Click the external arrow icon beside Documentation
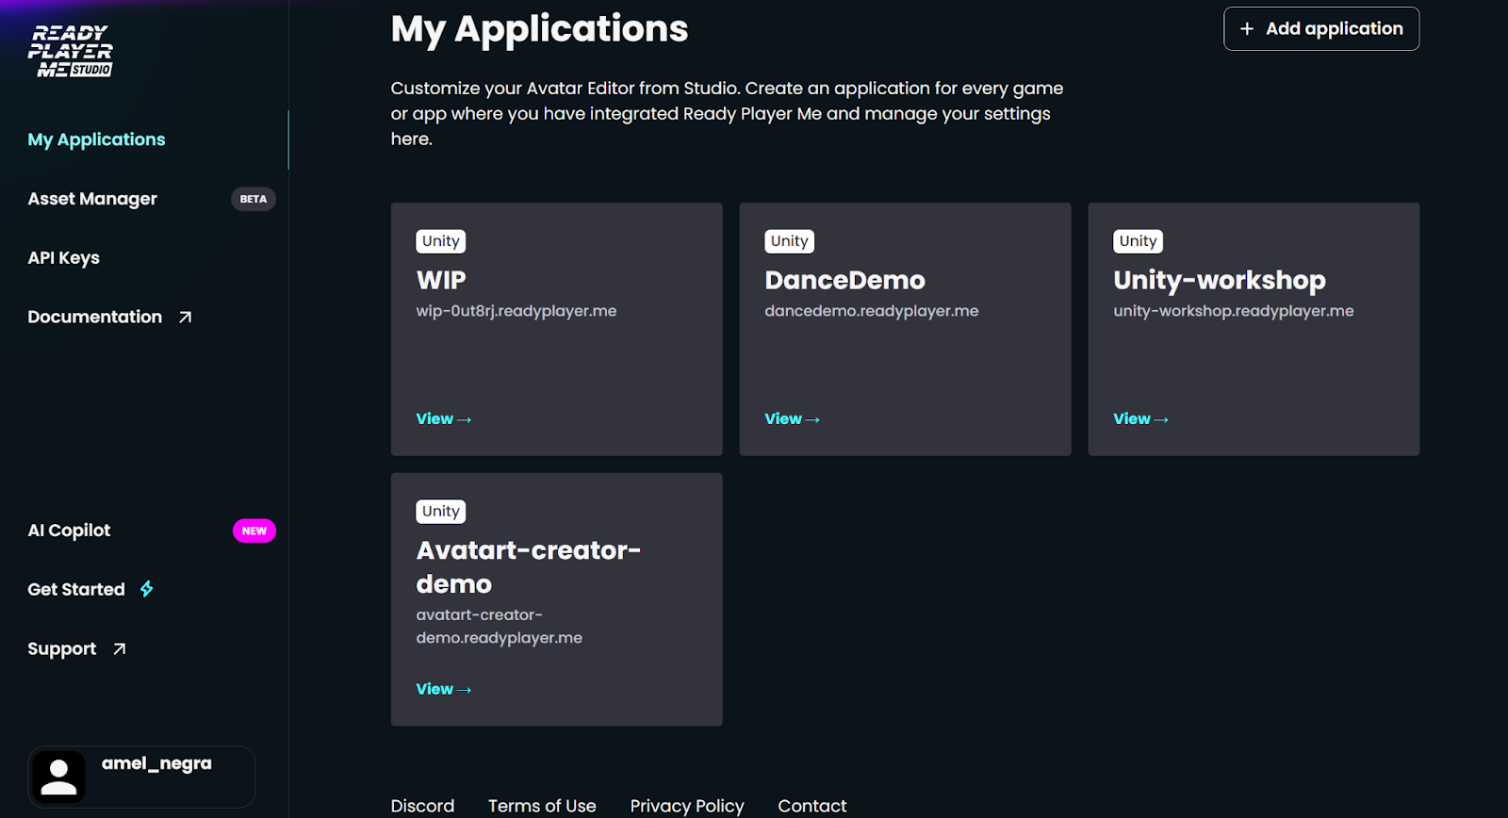The height and width of the screenshot is (818, 1508). (186, 318)
